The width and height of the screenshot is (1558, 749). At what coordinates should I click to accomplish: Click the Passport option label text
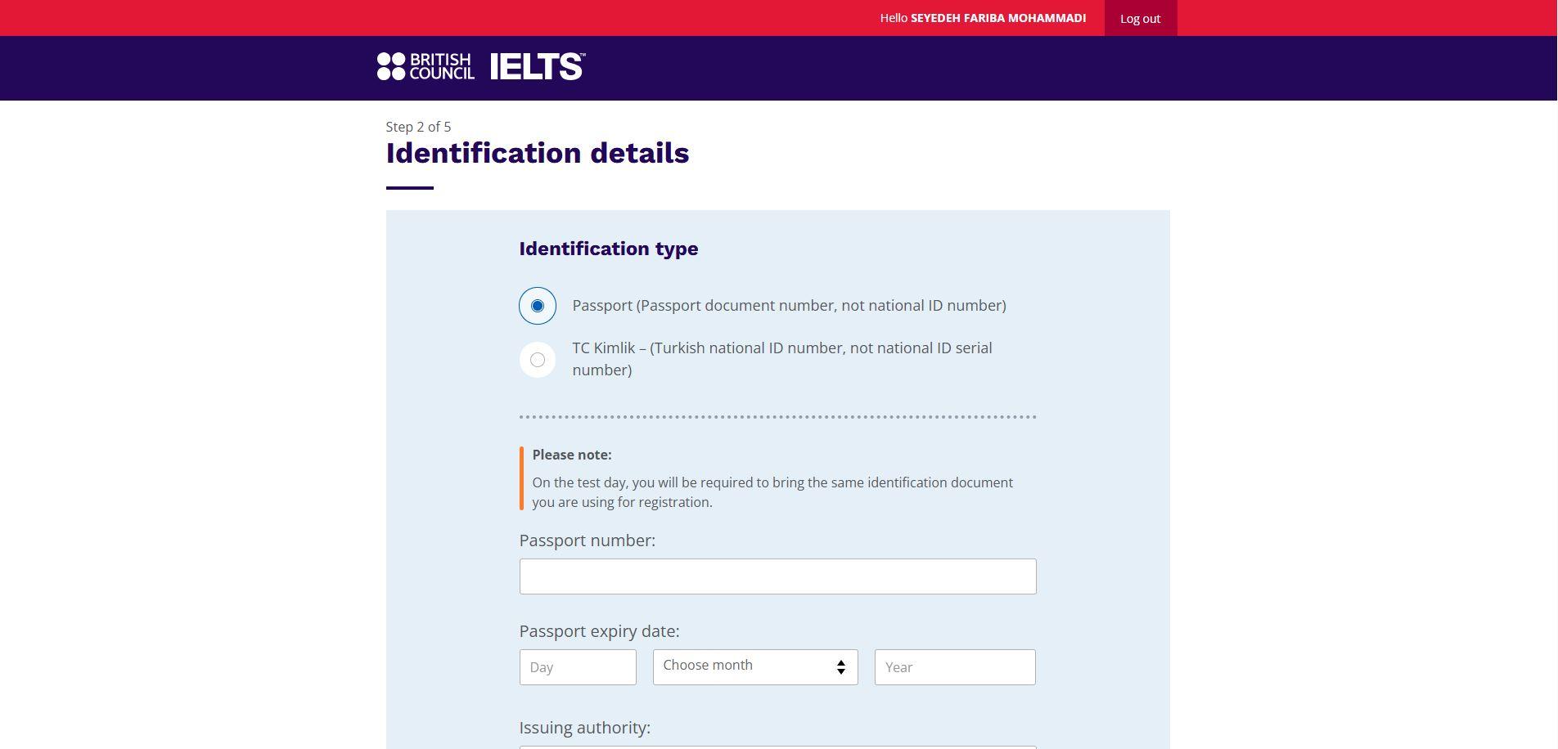coord(789,305)
